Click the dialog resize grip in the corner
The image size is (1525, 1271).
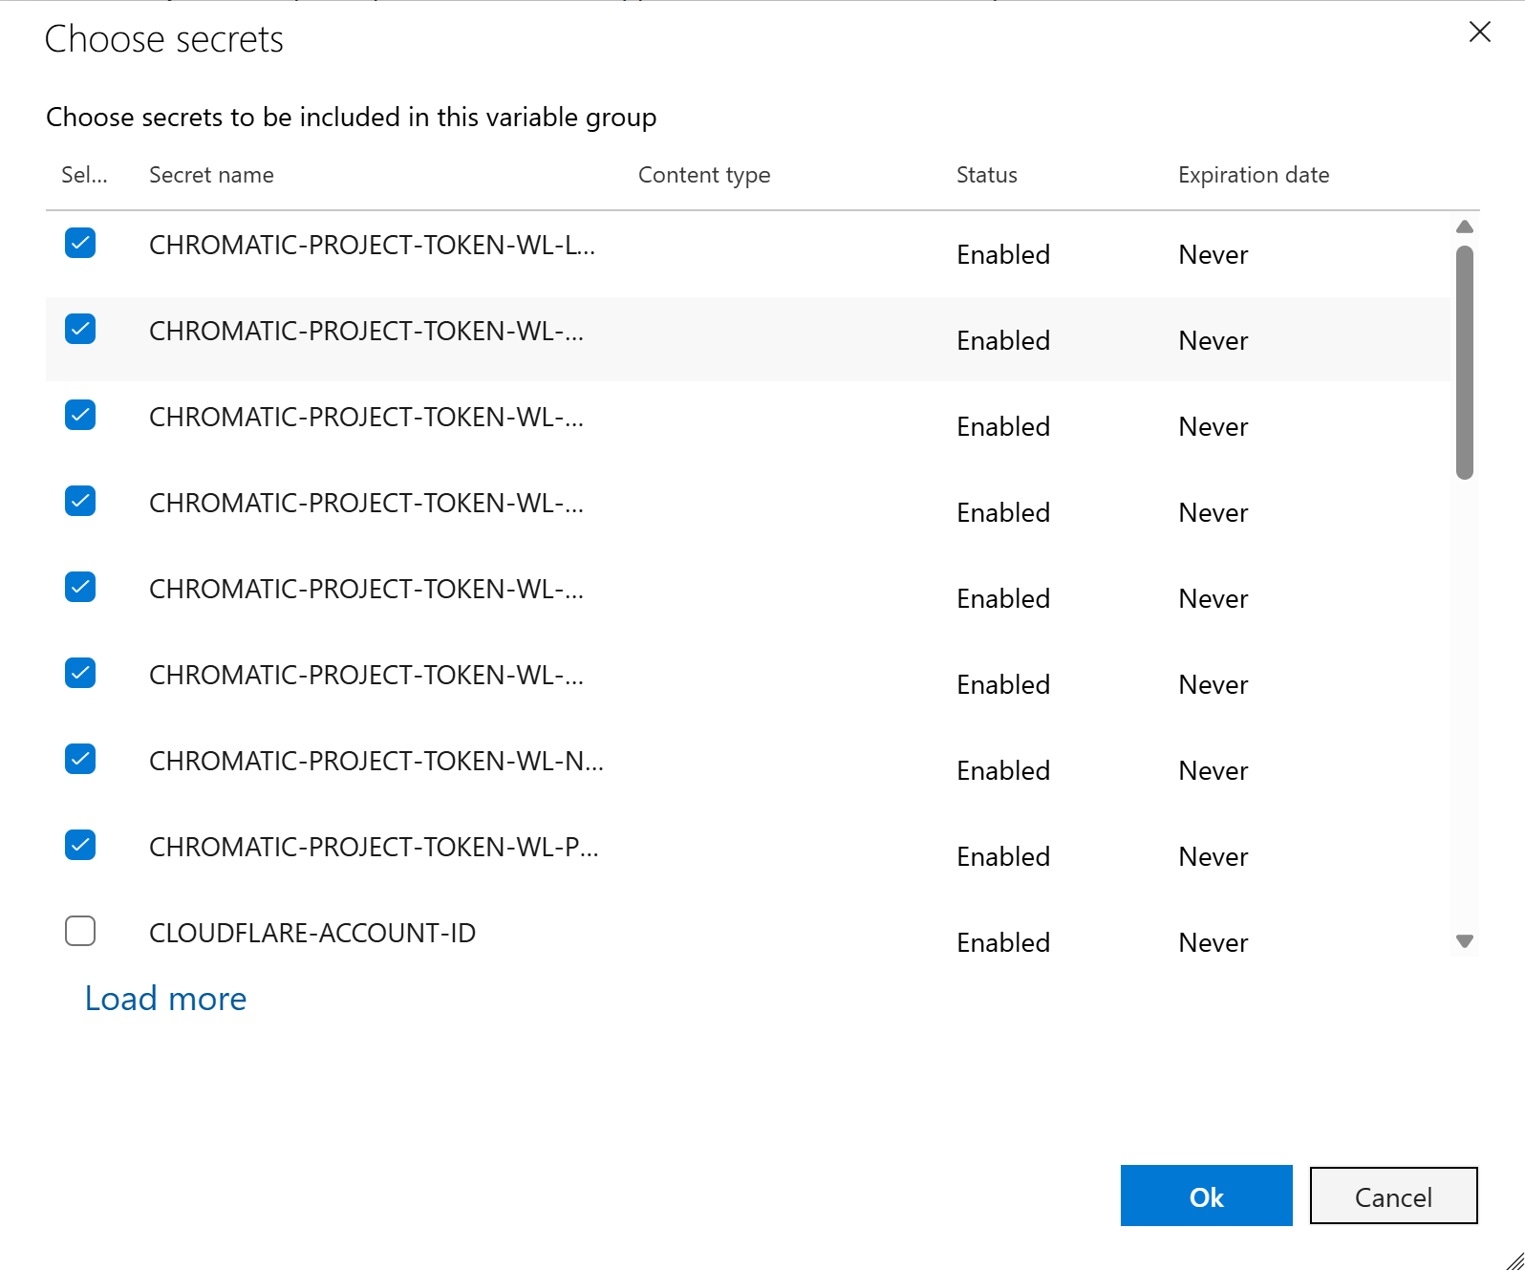pyautogui.click(x=1514, y=1260)
